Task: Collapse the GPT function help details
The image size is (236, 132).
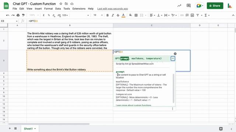Action: click(x=173, y=58)
